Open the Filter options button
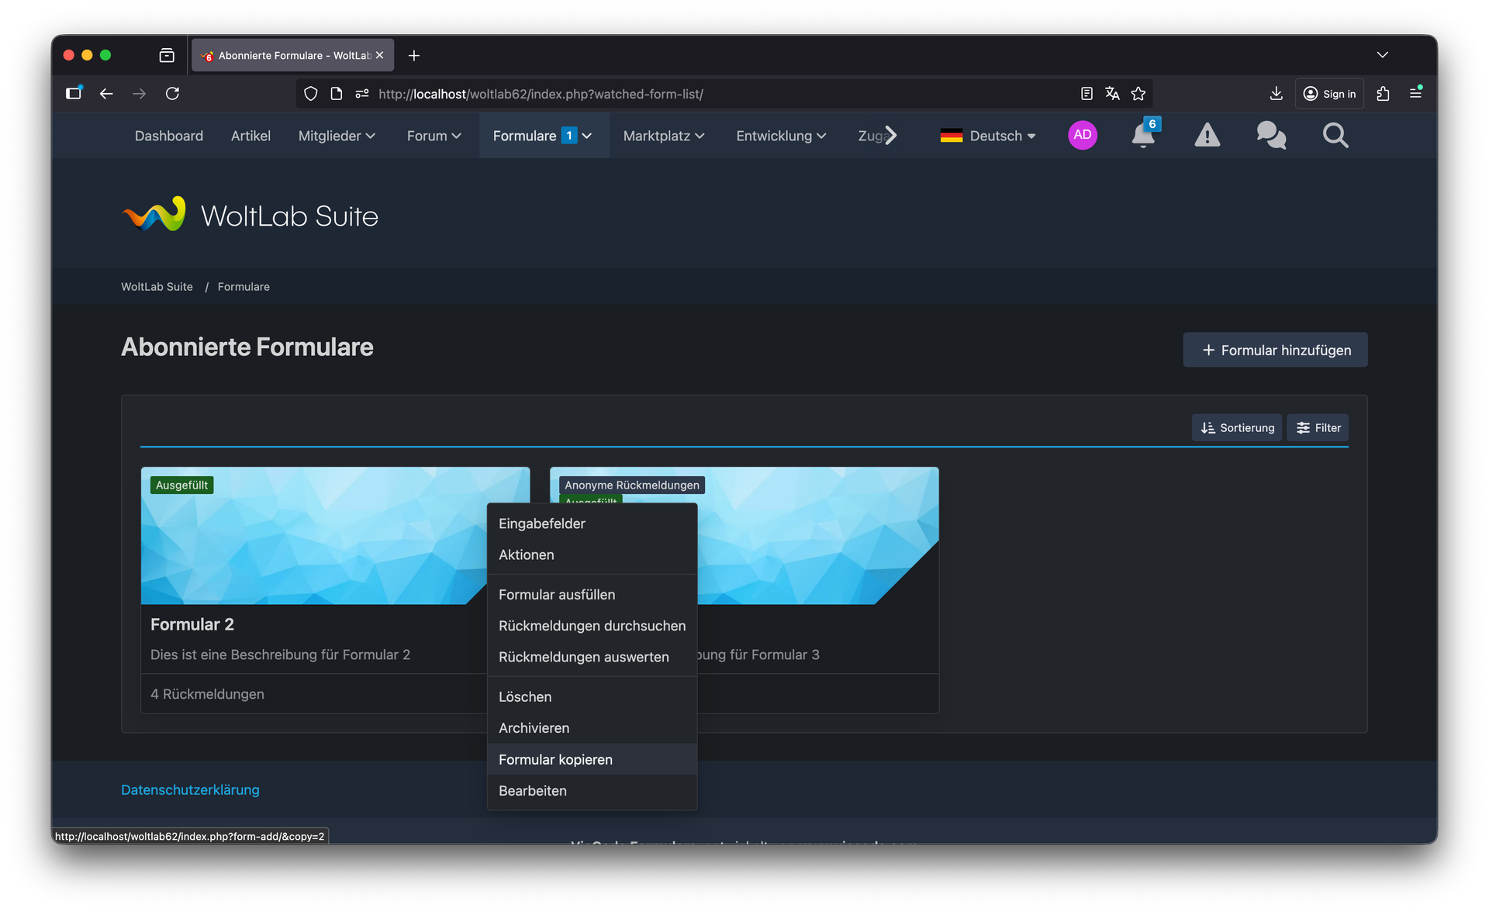The height and width of the screenshot is (912, 1489). (1318, 428)
